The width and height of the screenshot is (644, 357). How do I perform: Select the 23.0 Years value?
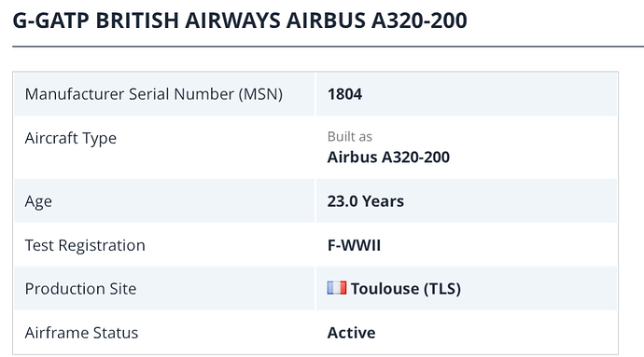point(366,201)
